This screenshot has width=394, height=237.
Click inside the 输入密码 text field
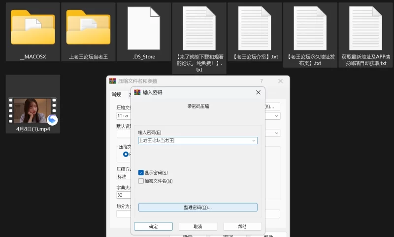pos(197,141)
